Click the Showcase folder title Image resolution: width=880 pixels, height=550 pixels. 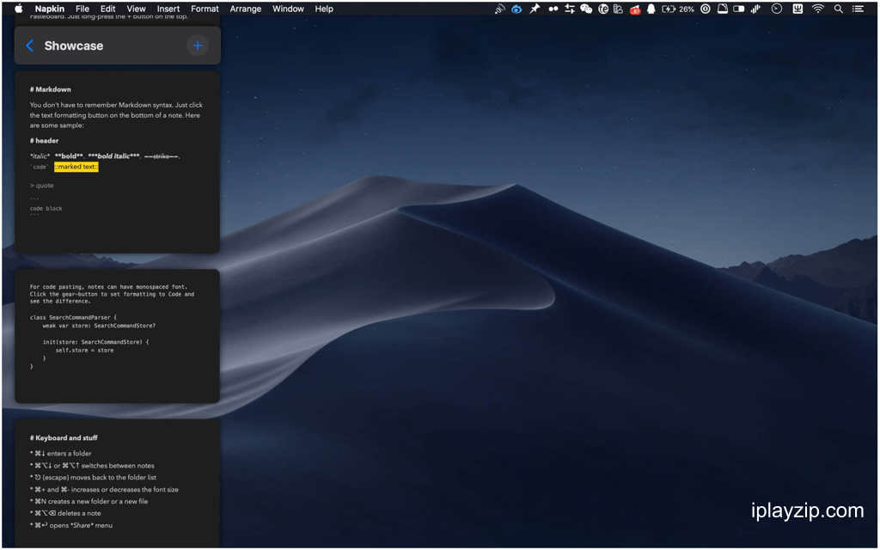pyautogui.click(x=74, y=46)
